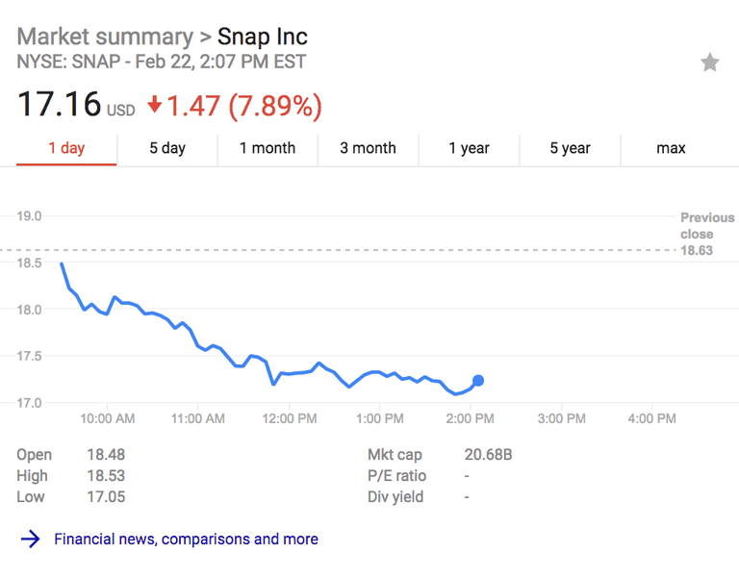Click the Snap Inc title

pos(263,37)
